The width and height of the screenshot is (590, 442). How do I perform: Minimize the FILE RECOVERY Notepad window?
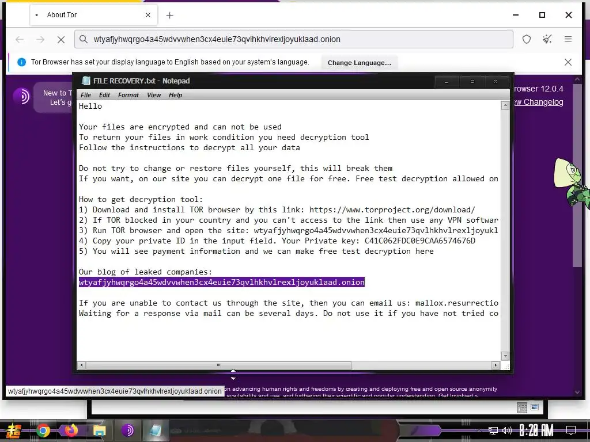447,82
